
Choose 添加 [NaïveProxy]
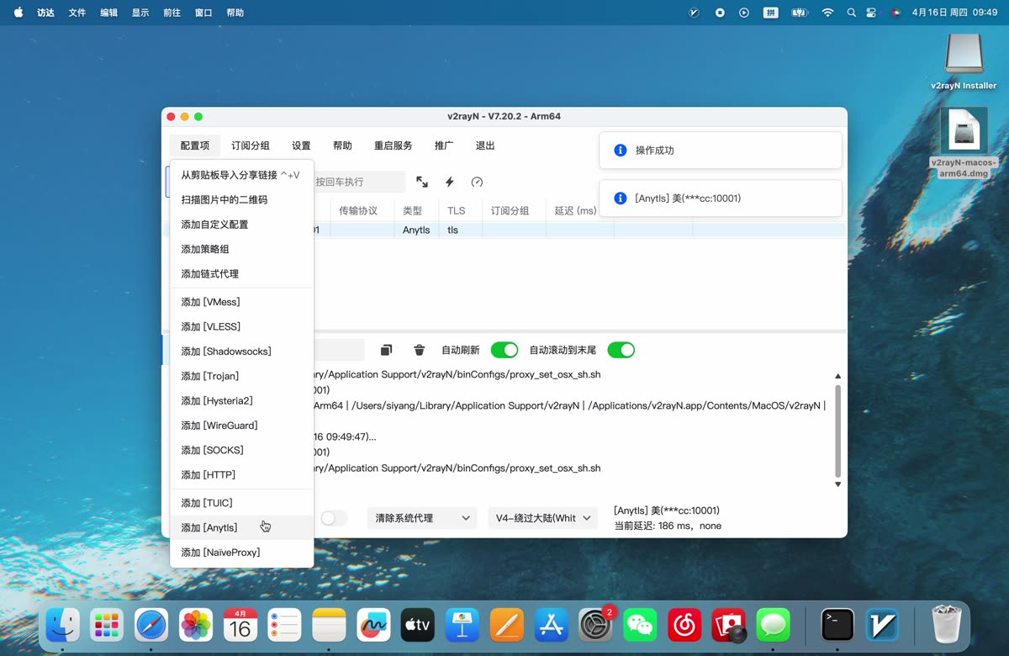pyautogui.click(x=241, y=553)
